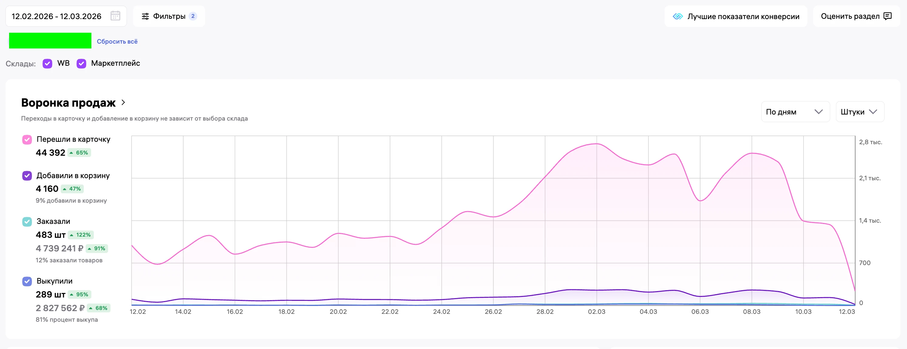
Task: Click the Сбросить всё link
Action: (117, 42)
